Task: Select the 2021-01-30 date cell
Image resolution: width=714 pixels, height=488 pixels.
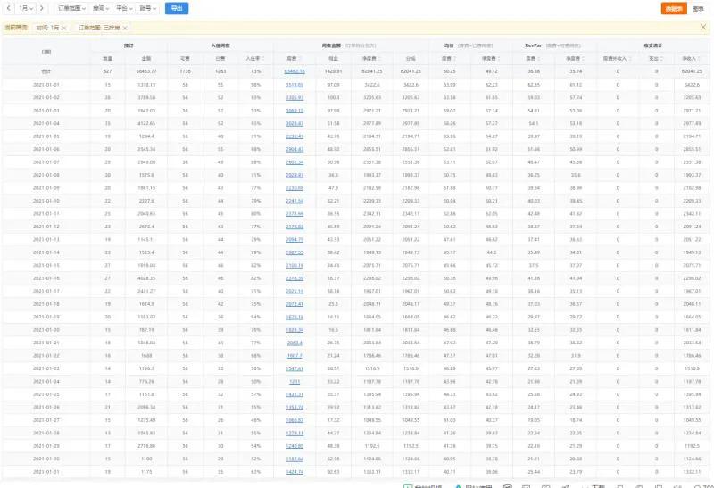Action: (46, 459)
